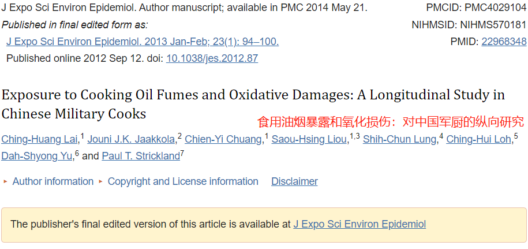Click the article title heading
This screenshot has width=528, height=249.
pyautogui.click(x=253, y=105)
